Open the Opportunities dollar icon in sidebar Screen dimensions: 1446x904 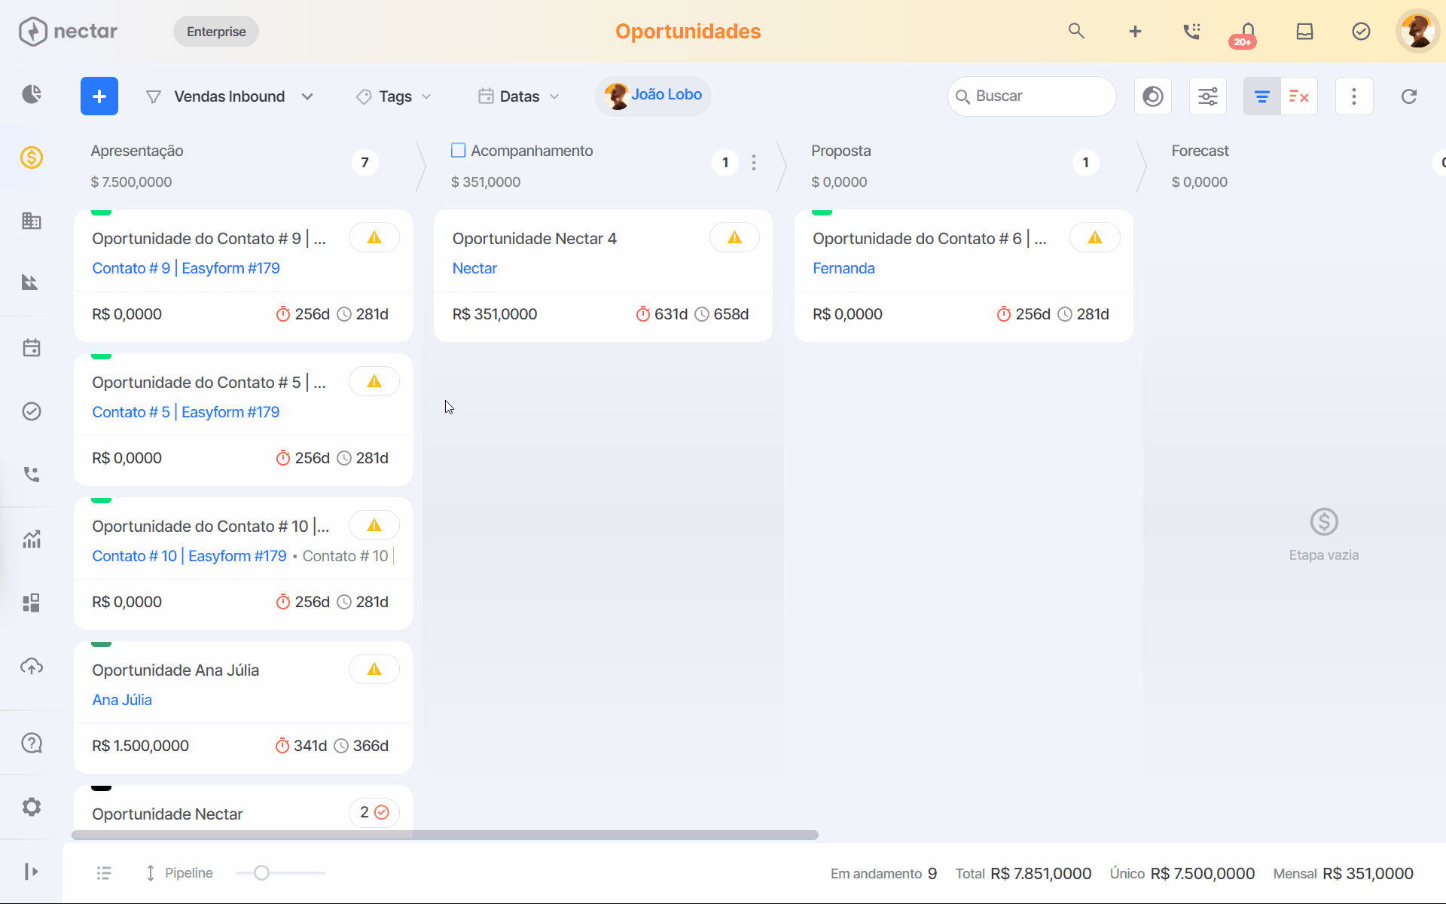[32, 157]
